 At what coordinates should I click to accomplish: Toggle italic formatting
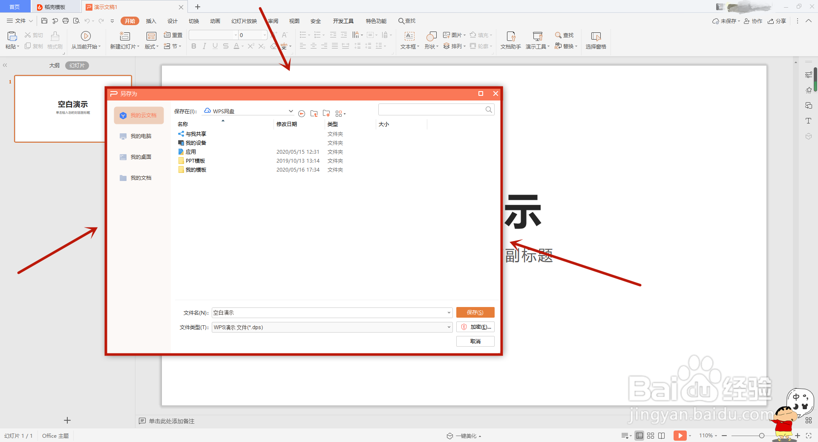pyautogui.click(x=204, y=46)
